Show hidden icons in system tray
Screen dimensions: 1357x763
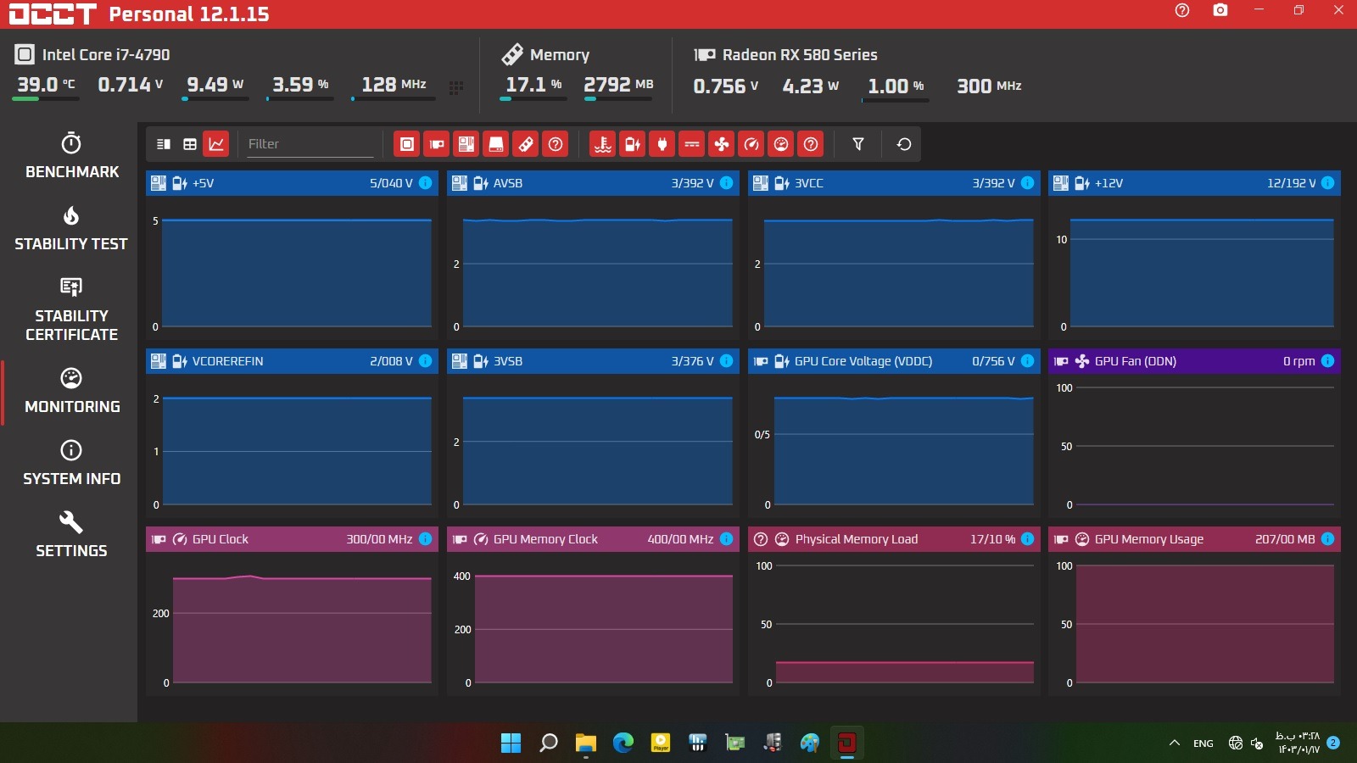click(x=1175, y=744)
